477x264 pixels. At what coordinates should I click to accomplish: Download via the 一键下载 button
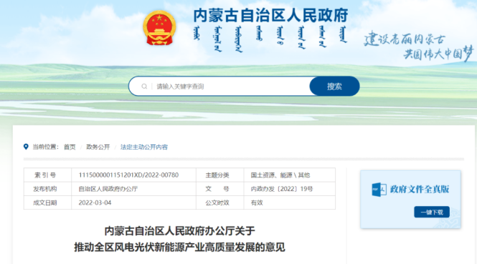coord(432,212)
